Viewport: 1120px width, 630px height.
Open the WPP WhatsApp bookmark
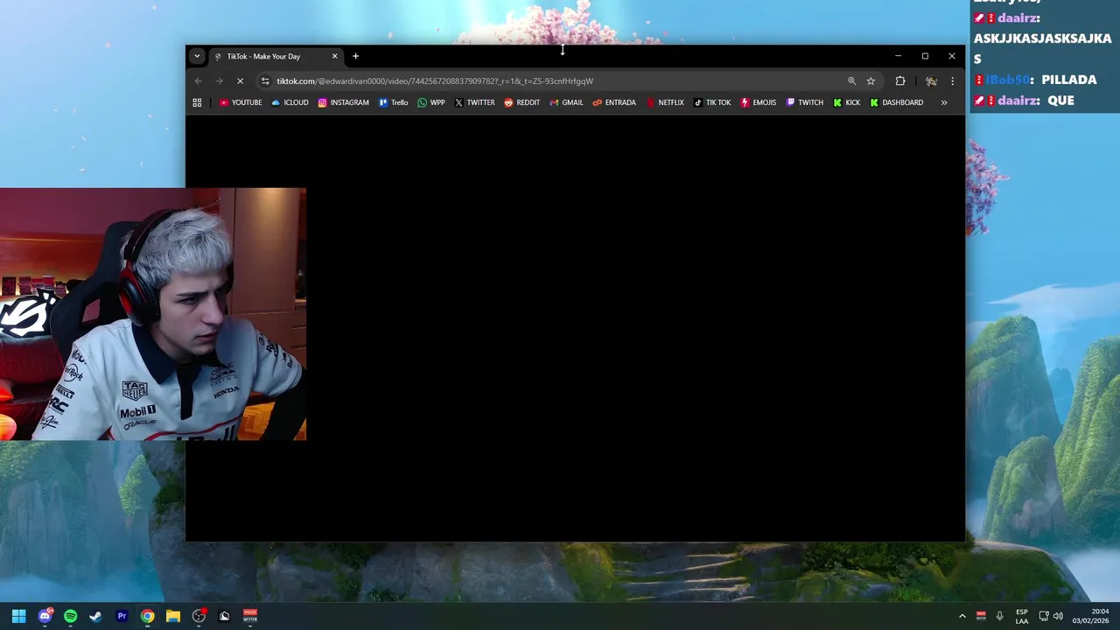[431, 102]
